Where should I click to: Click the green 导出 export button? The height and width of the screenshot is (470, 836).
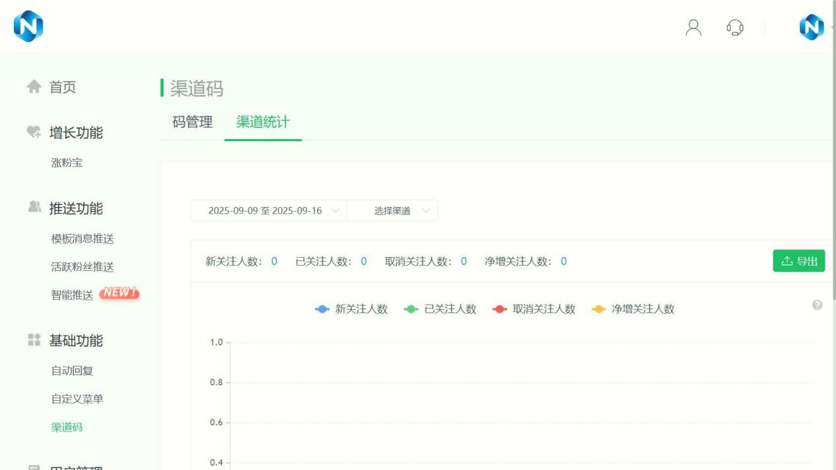pos(798,261)
